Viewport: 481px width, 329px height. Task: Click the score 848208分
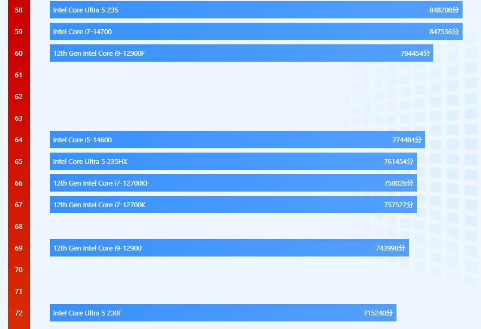[444, 10]
